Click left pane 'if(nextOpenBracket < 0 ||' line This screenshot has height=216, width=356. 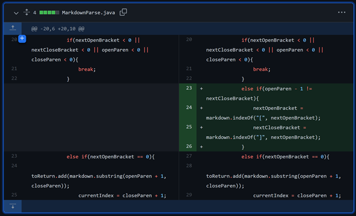(x=103, y=40)
